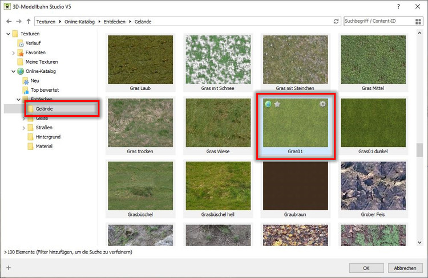Click the plus icon at bottom left

tap(8, 268)
